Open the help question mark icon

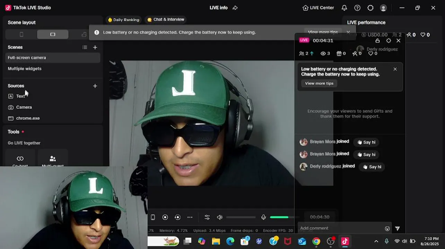point(357,8)
